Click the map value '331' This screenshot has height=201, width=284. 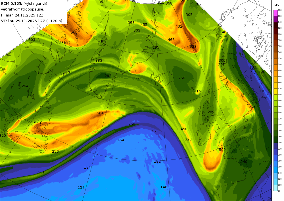(x=41, y=172)
